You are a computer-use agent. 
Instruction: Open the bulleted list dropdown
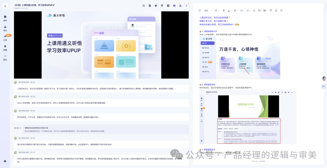242,10
